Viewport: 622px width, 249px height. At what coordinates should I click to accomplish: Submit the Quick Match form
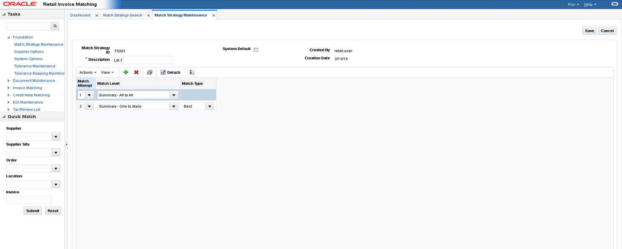click(33, 210)
